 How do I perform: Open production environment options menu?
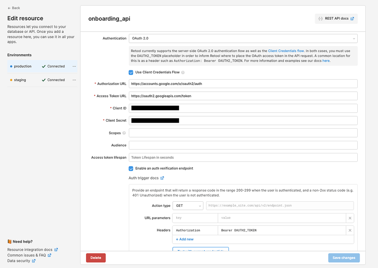coord(74,66)
